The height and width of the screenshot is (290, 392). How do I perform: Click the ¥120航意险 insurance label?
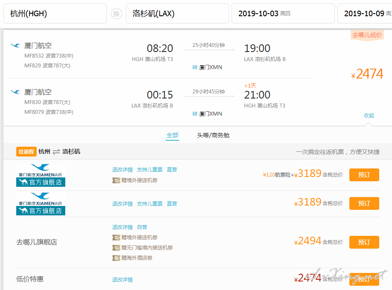point(276,175)
